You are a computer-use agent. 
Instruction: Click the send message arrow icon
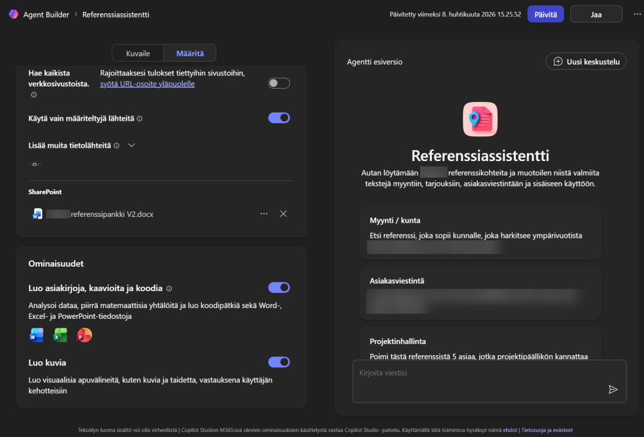(613, 389)
